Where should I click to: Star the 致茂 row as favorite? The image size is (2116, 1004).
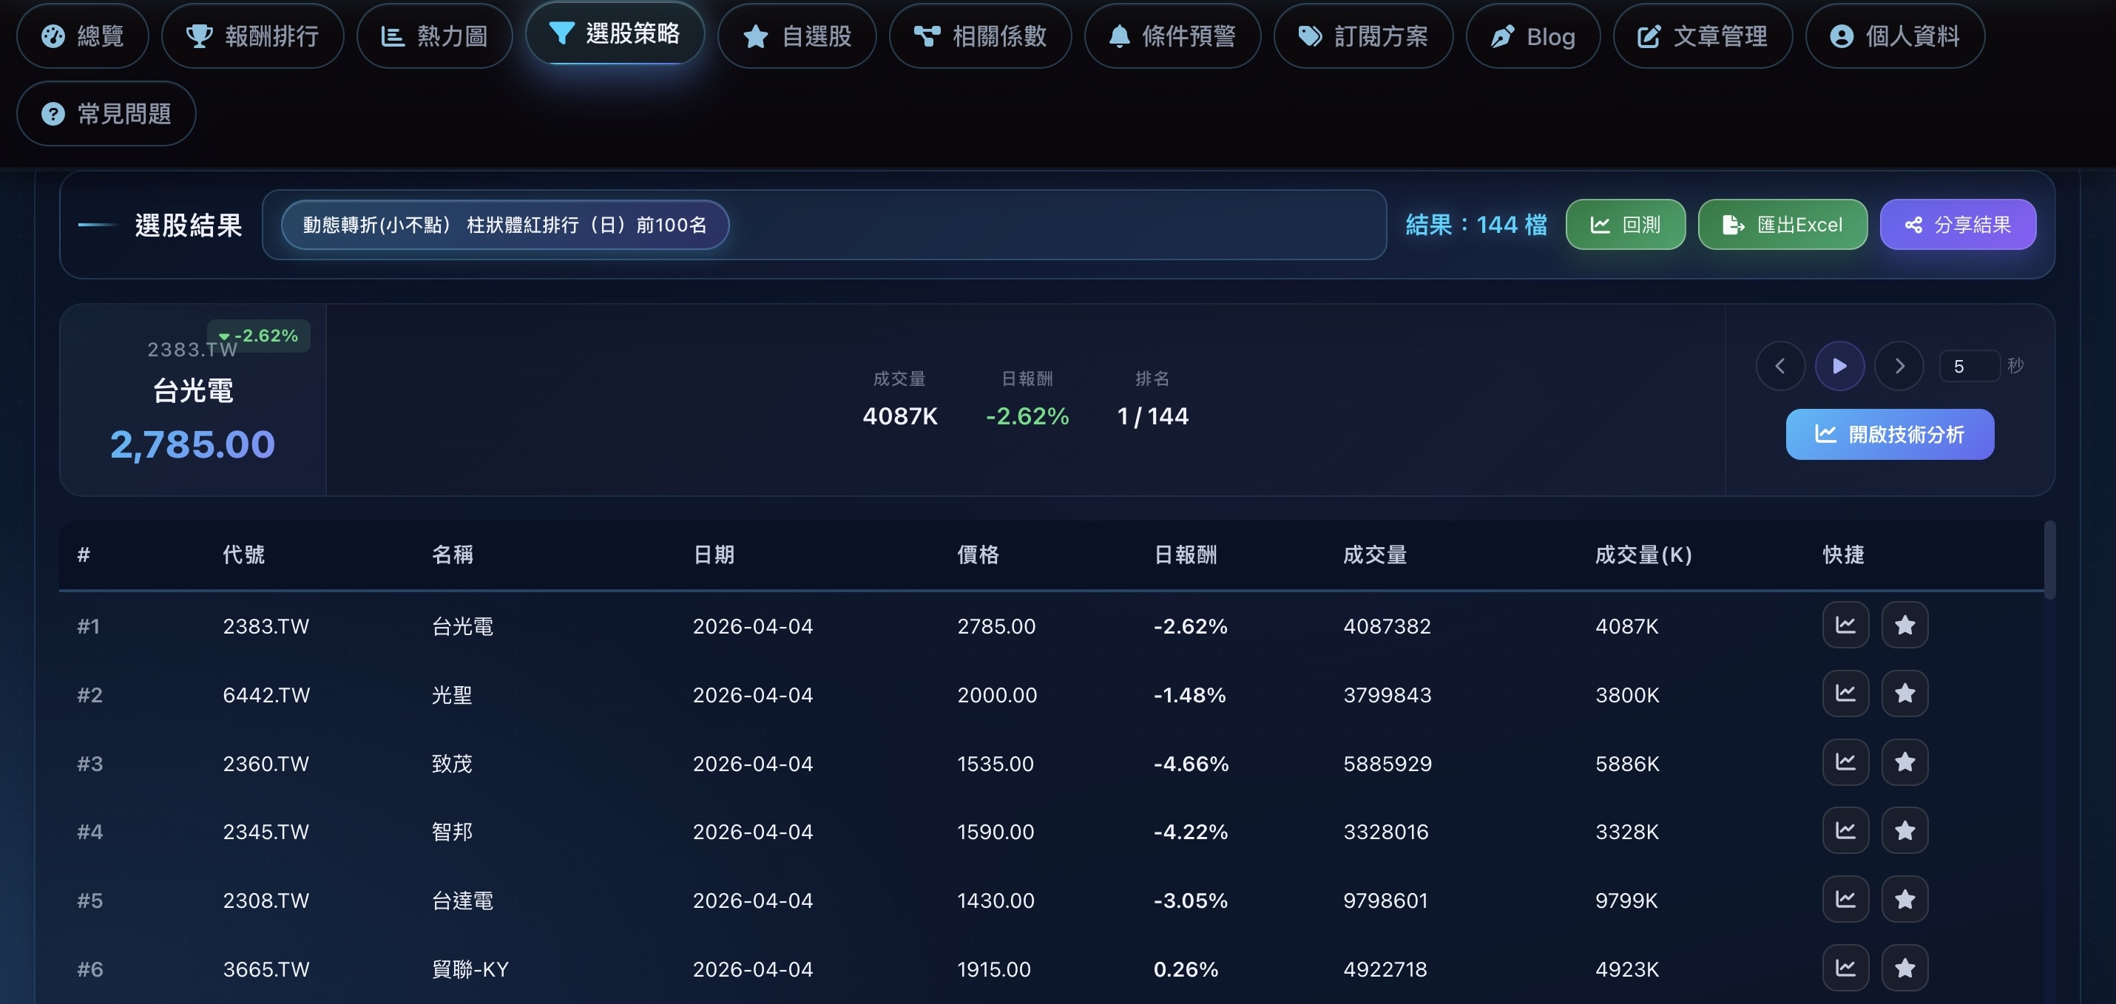click(1905, 763)
